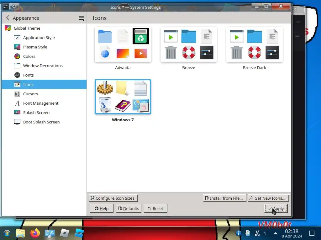This screenshot has height=240, width=321.
Task: Choose the Adwaita icon theme preview
Action: pos(123,44)
